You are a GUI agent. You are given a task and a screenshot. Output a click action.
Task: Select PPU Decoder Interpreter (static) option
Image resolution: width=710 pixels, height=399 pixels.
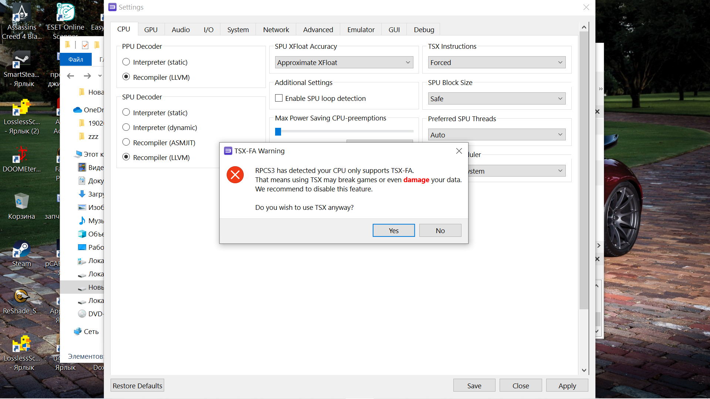pyautogui.click(x=126, y=62)
